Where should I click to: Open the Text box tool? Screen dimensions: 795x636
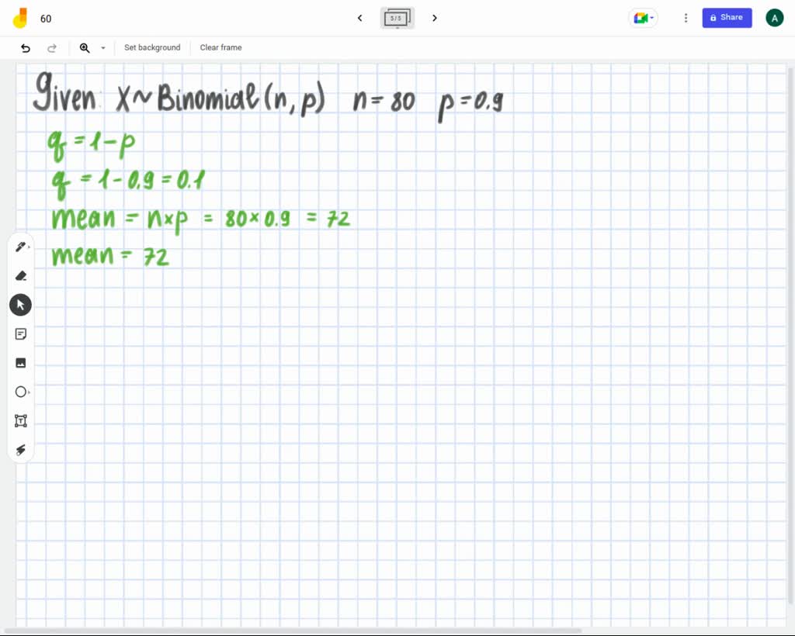[21, 420]
